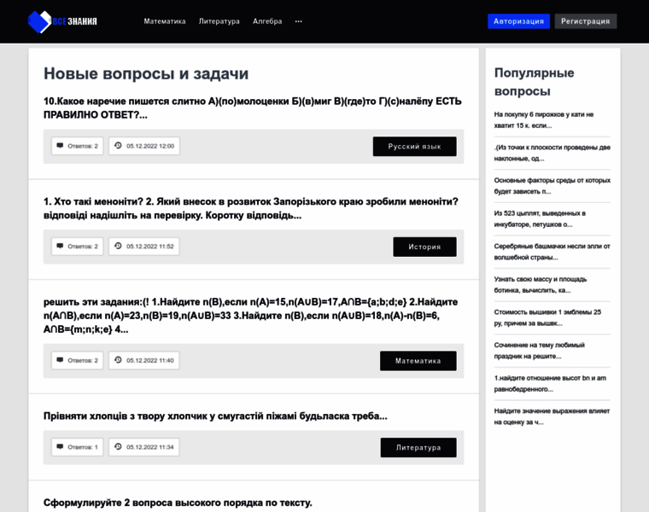Screen dimensions: 649x512
Task: Open question решить эти задания n(B)
Action: 251,316
